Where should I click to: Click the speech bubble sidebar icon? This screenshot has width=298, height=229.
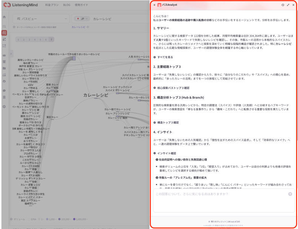(4, 90)
